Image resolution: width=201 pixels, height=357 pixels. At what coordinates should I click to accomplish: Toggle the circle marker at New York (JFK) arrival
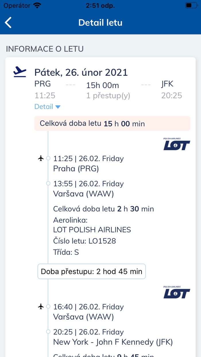pyautogui.click(x=47, y=331)
